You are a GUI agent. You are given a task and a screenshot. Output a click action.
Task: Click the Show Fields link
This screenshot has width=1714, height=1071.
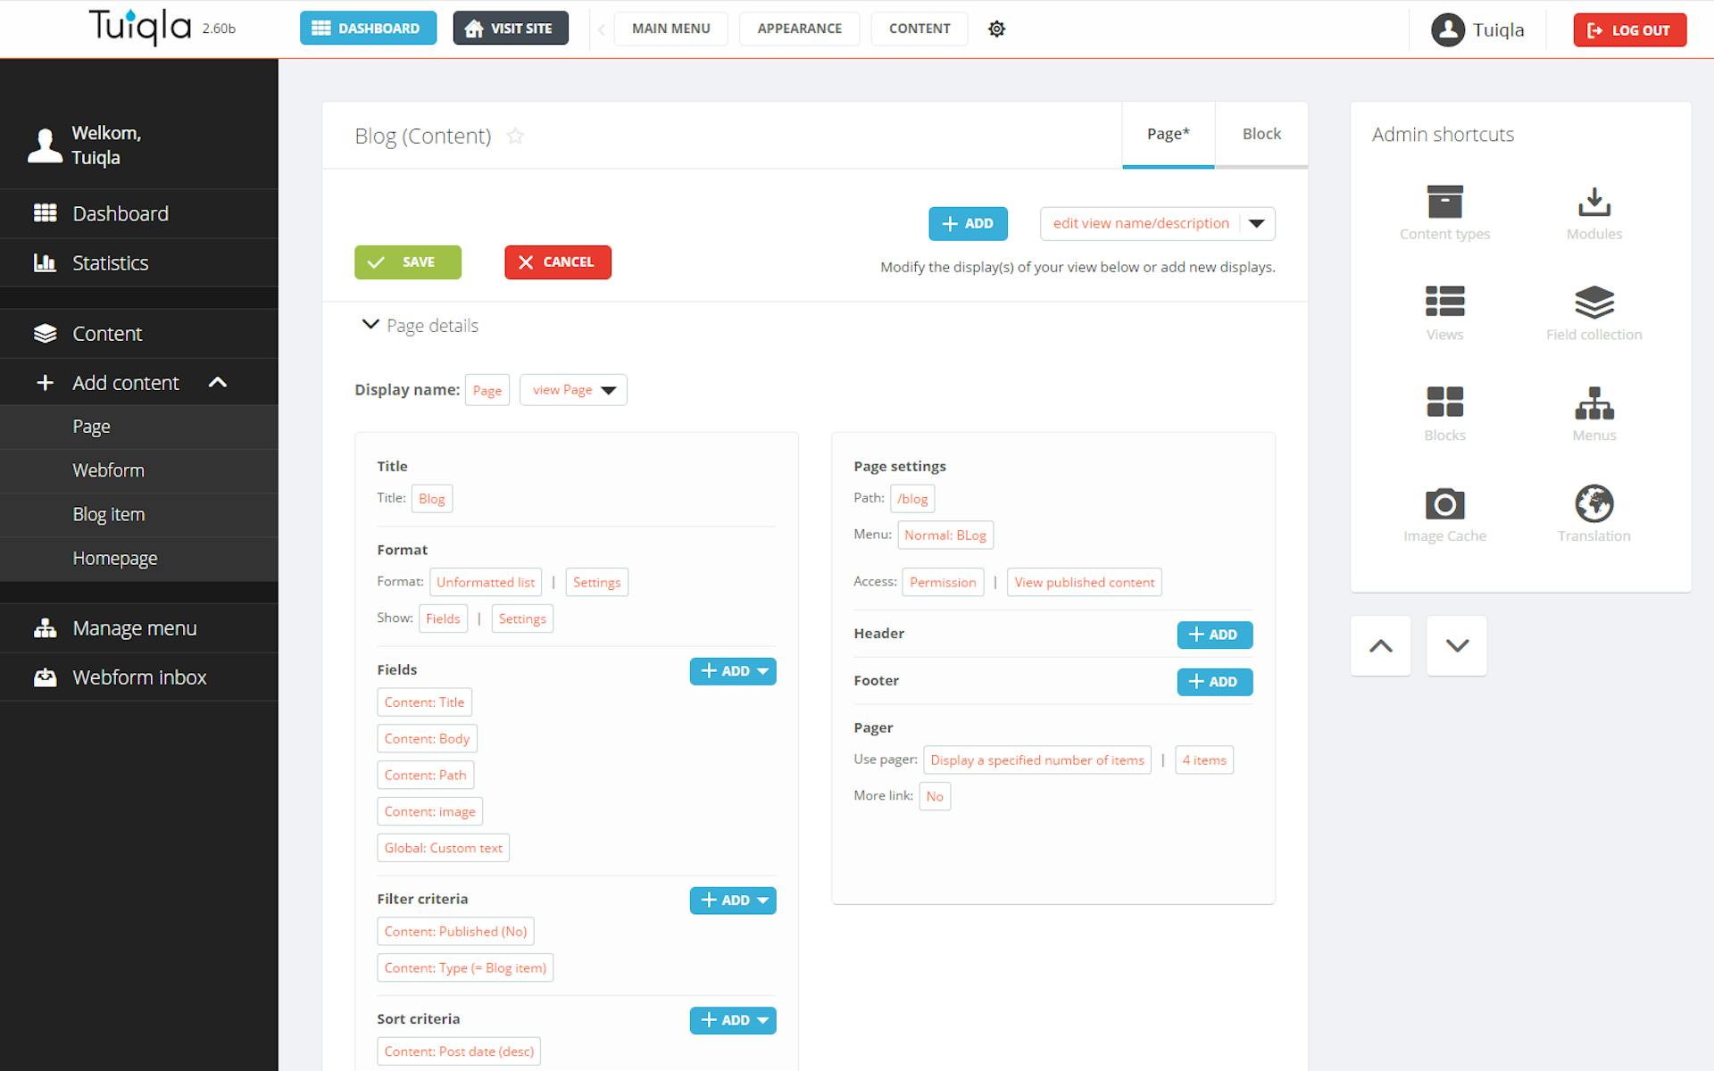tap(443, 619)
